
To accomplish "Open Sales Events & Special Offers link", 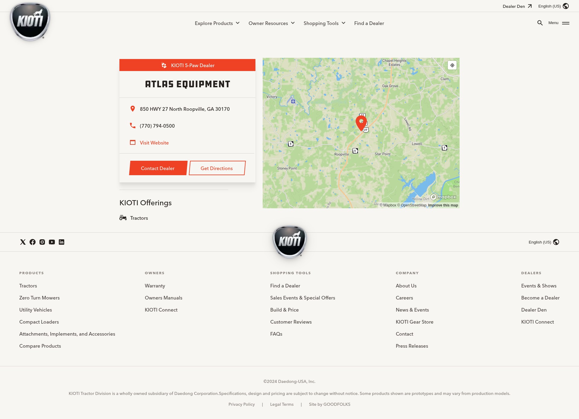I will coord(302,298).
